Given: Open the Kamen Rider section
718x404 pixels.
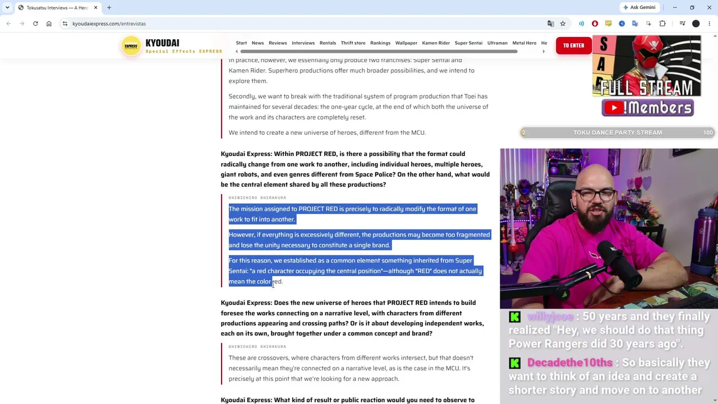Looking at the screenshot, I should click(x=436, y=43).
